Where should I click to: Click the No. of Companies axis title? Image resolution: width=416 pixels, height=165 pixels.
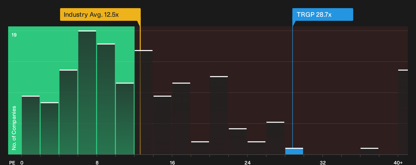click(x=14, y=128)
